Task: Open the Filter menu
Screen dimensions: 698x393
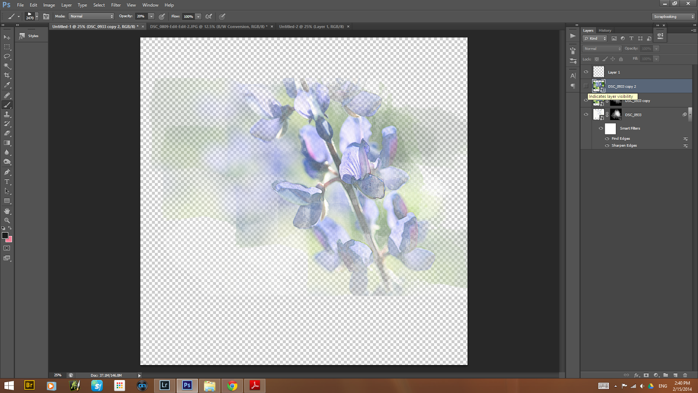Action: 116,5
